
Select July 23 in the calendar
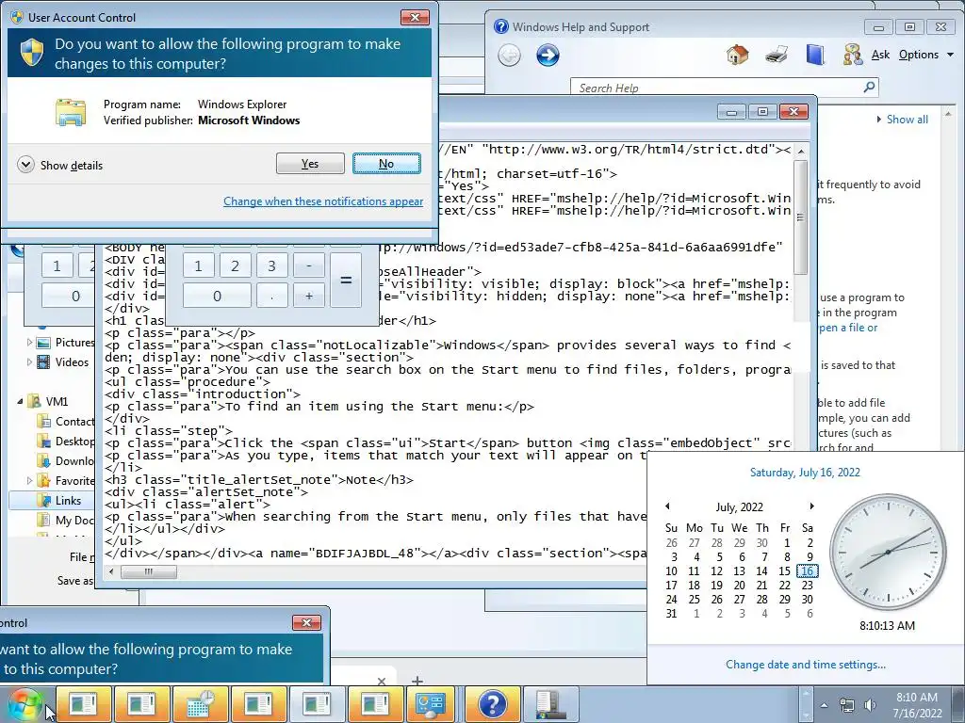808,586
